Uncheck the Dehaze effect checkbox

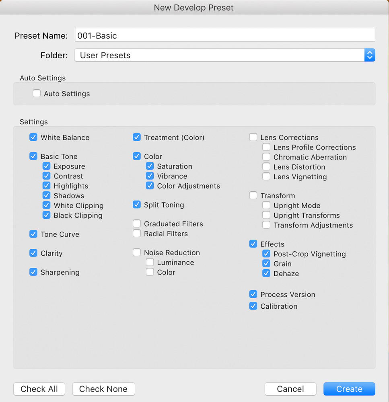click(x=266, y=273)
